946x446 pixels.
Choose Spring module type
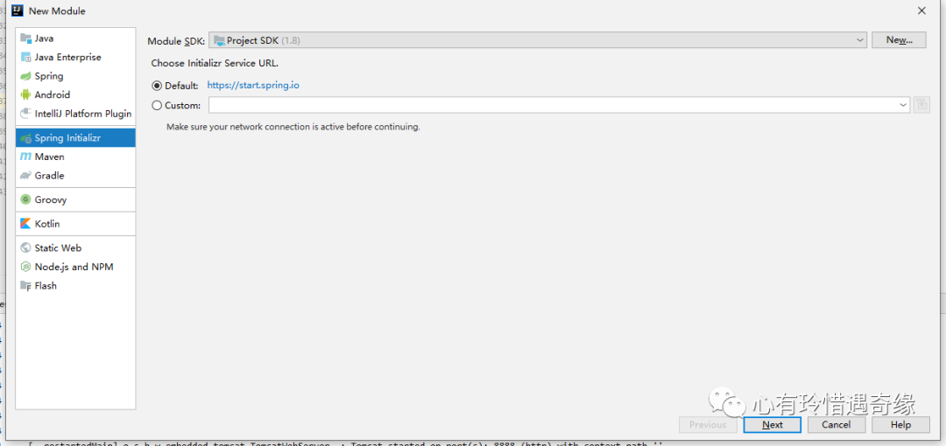click(75, 76)
